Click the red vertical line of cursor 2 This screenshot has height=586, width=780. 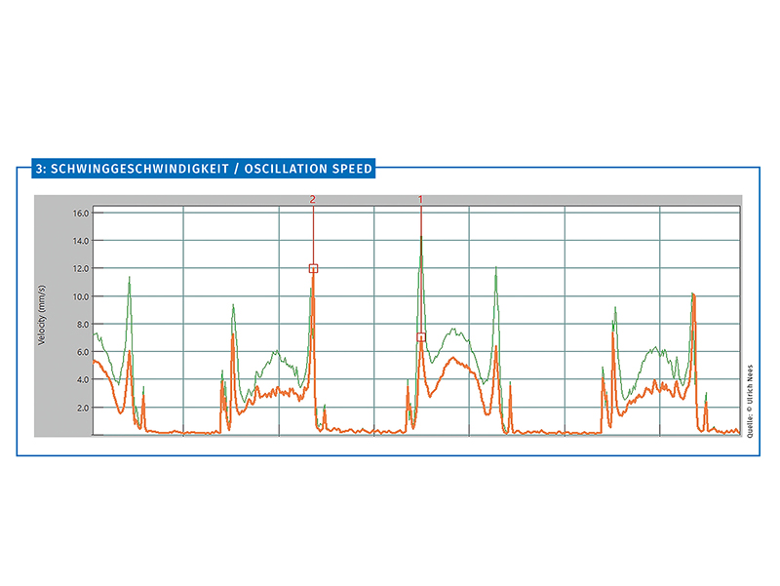pyautogui.click(x=313, y=234)
